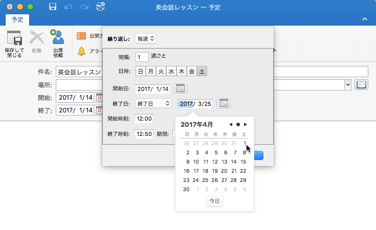Select April 15 in the calendar

[243, 162]
